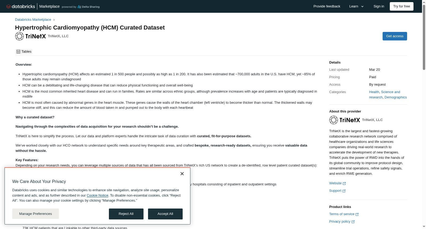Image resolution: width=426 pixels, height=229 pixels.
Task: Click the 'Product links' heading
Action: (x=340, y=207)
